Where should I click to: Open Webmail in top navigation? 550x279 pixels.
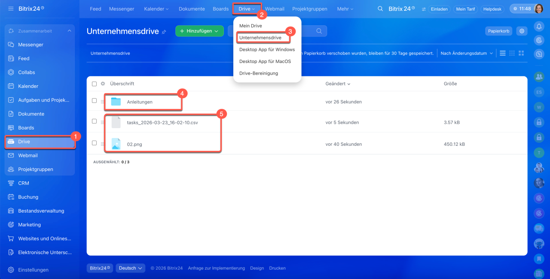click(x=275, y=9)
